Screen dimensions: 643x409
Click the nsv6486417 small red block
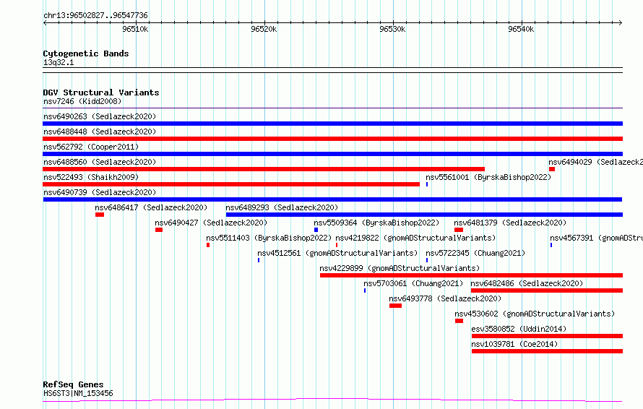[x=100, y=215]
